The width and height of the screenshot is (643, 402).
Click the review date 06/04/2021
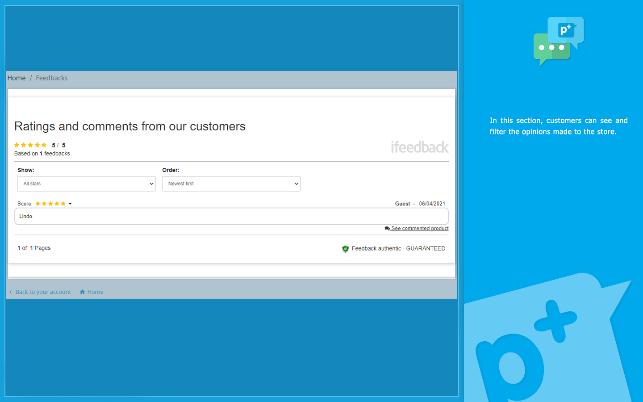click(432, 204)
